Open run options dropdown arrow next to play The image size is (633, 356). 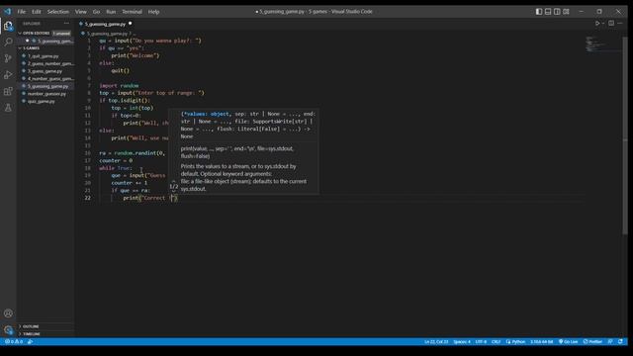pos(603,24)
